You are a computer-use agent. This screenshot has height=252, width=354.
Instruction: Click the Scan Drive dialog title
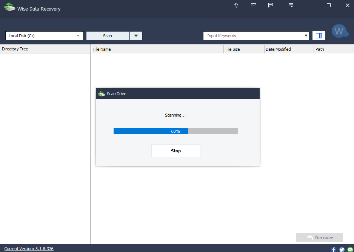coord(117,94)
